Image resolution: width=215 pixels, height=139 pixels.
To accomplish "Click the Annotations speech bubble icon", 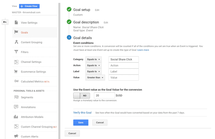I will (16, 107).
